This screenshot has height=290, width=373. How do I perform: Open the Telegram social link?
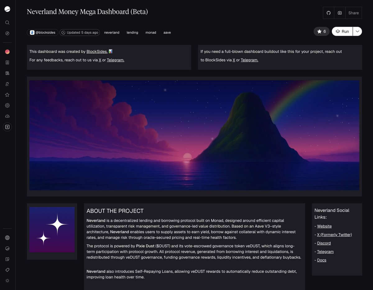pos(325,251)
